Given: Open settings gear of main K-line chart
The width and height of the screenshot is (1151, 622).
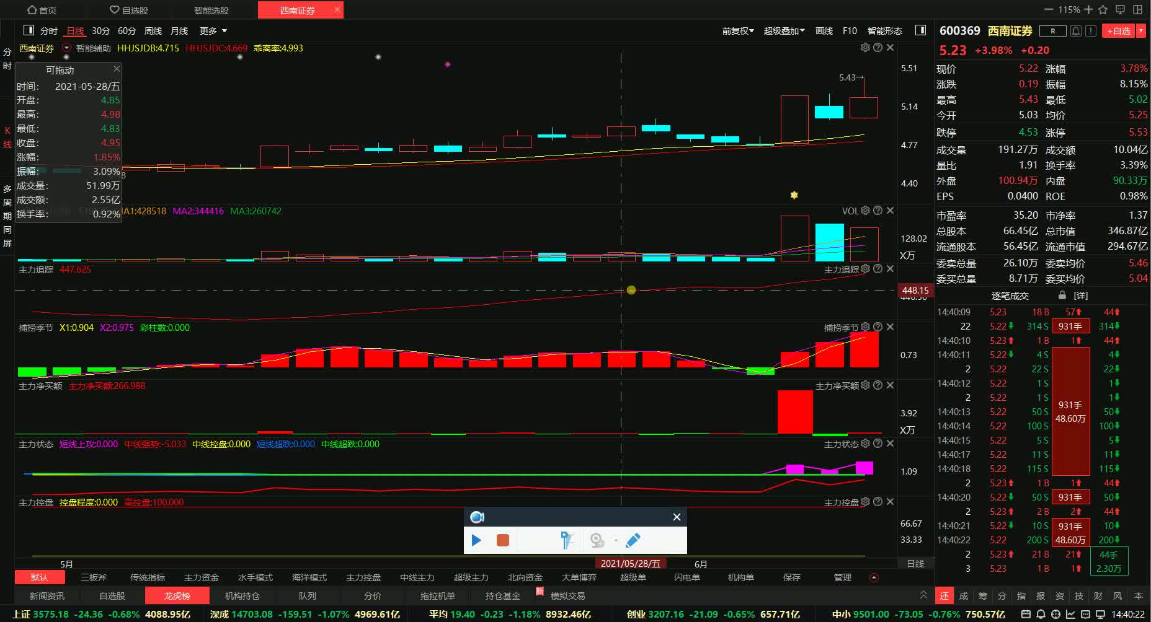Looking at the screenshot, I should coord(865,47).
